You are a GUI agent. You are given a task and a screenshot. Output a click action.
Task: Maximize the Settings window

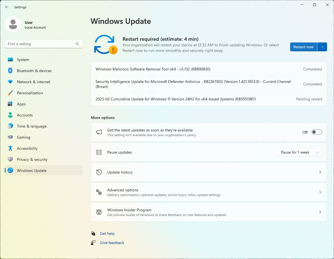click(x=315, y=5)
